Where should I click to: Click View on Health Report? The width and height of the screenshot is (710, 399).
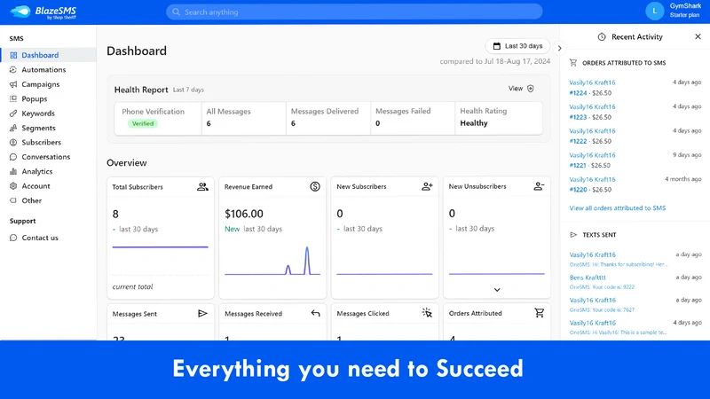(516, 89)
